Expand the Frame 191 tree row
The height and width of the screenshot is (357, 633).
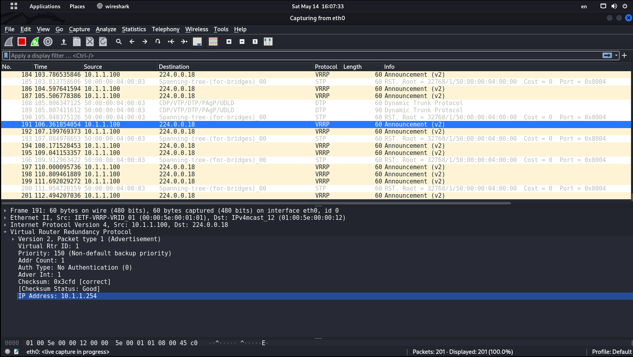tap(5, 211)
